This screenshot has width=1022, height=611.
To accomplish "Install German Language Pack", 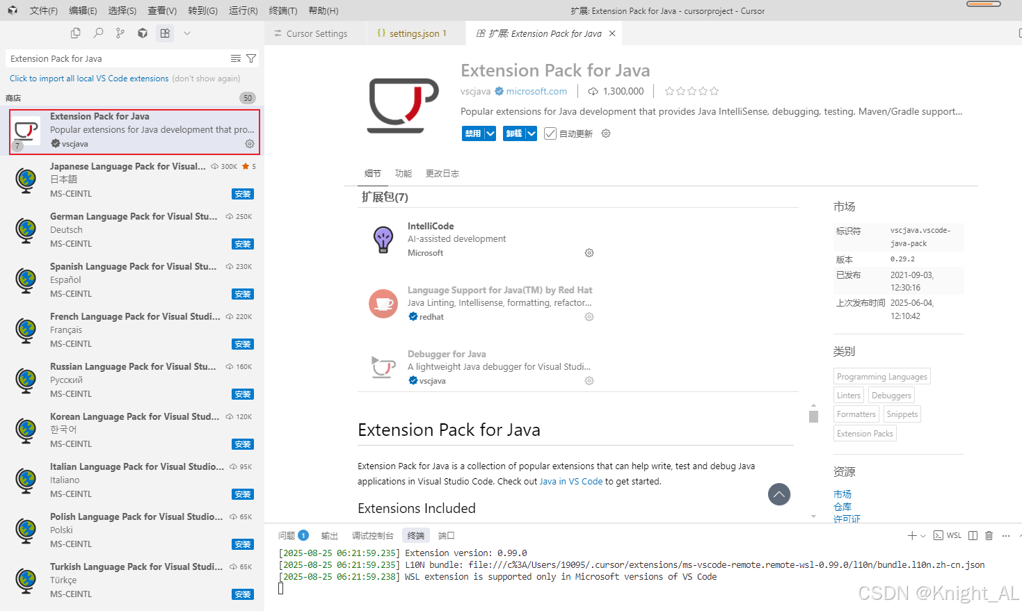I will click(243, 244).
